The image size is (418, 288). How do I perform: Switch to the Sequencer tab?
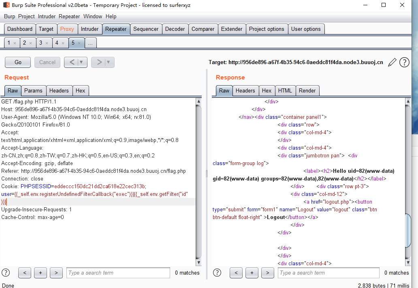(x=146, y=29)
